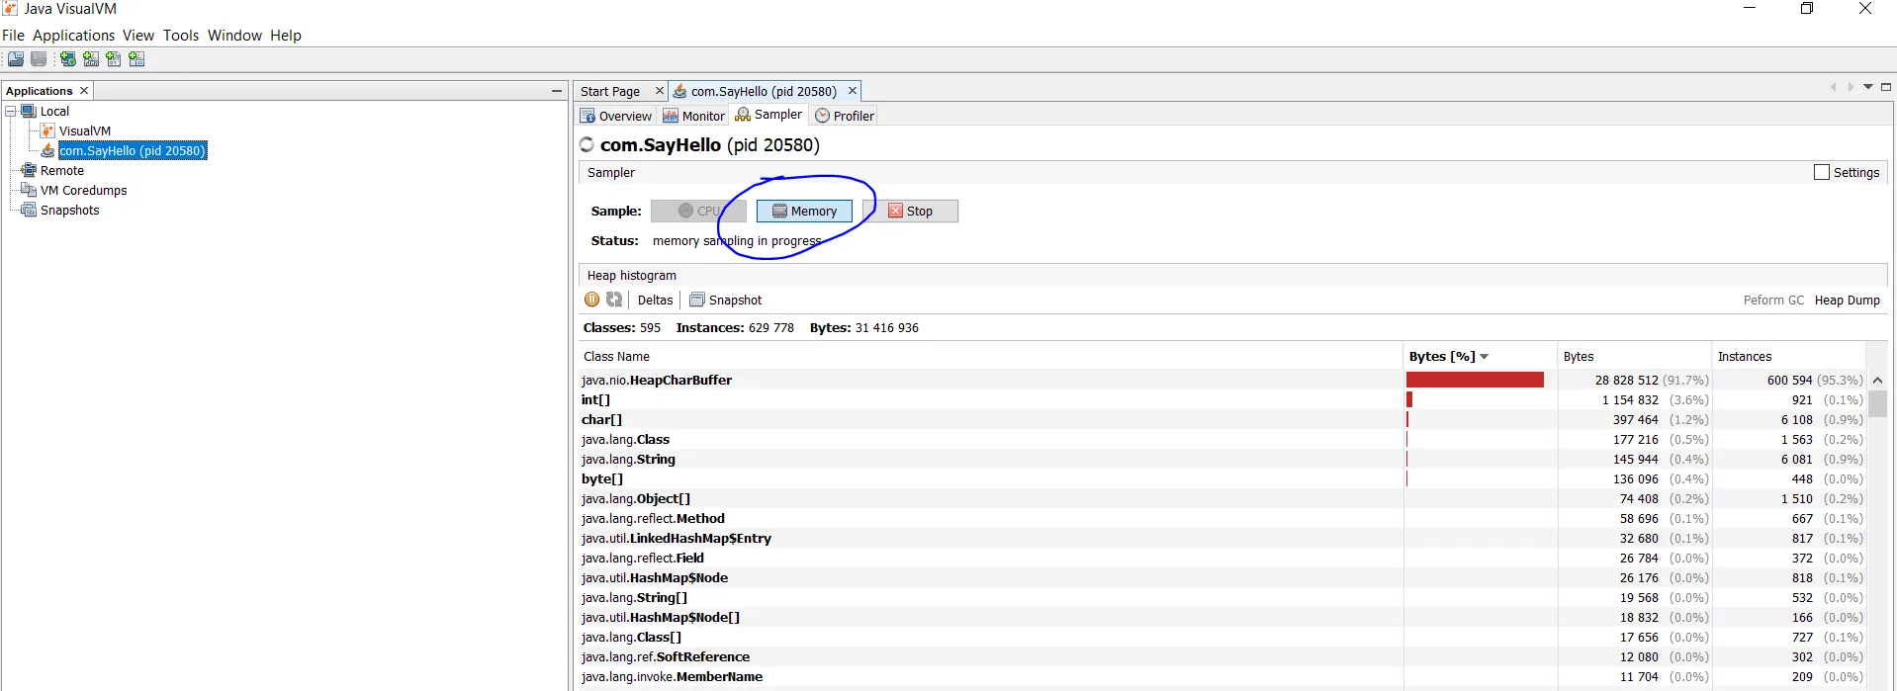Close the Start Page tab
1897x691 pixels.
tap(660, 91)
